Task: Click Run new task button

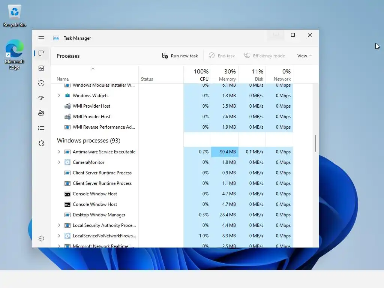Action: click(x=180, y=56)
